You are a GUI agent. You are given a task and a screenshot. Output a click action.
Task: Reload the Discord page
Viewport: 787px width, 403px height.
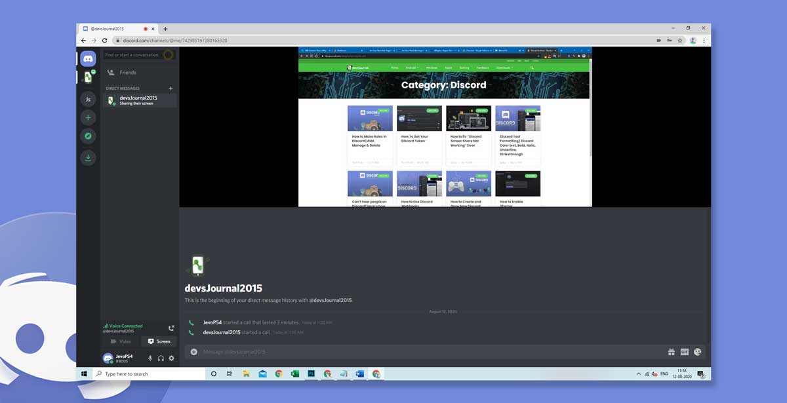pyautogui.click(x=105, y=41)
